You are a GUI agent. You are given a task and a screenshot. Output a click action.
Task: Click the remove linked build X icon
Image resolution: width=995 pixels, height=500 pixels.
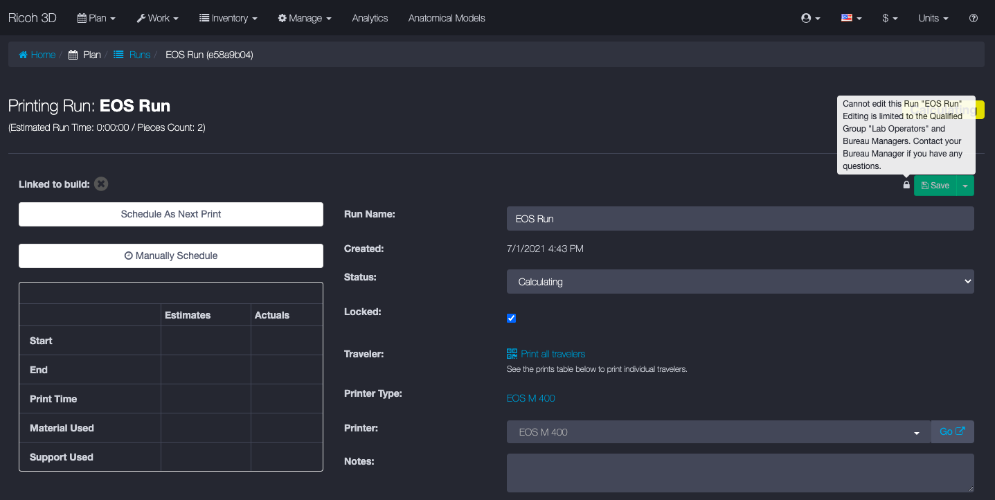tap(101, 184)
